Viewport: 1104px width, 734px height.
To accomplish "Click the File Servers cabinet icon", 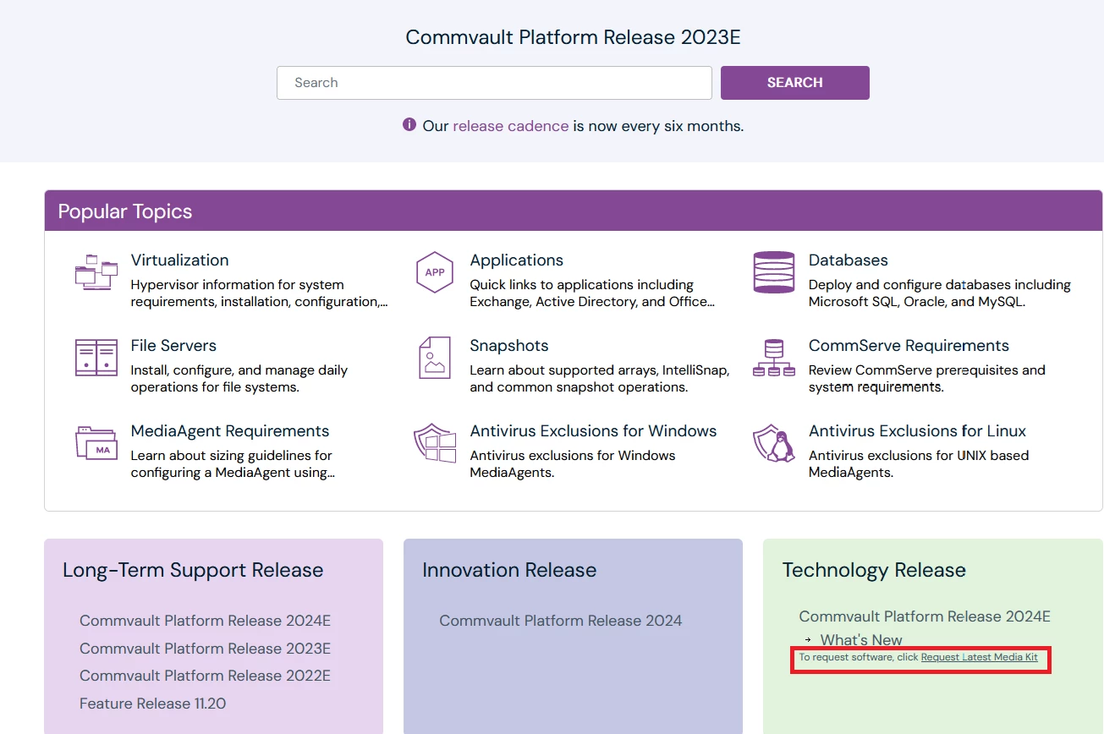I will 96,358.
